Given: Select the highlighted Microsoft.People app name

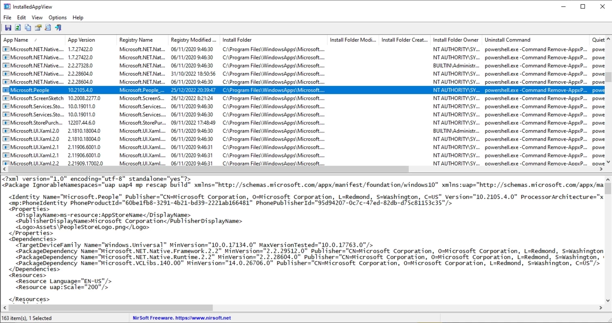Looking at the screenshot, I should coord(29,90).
